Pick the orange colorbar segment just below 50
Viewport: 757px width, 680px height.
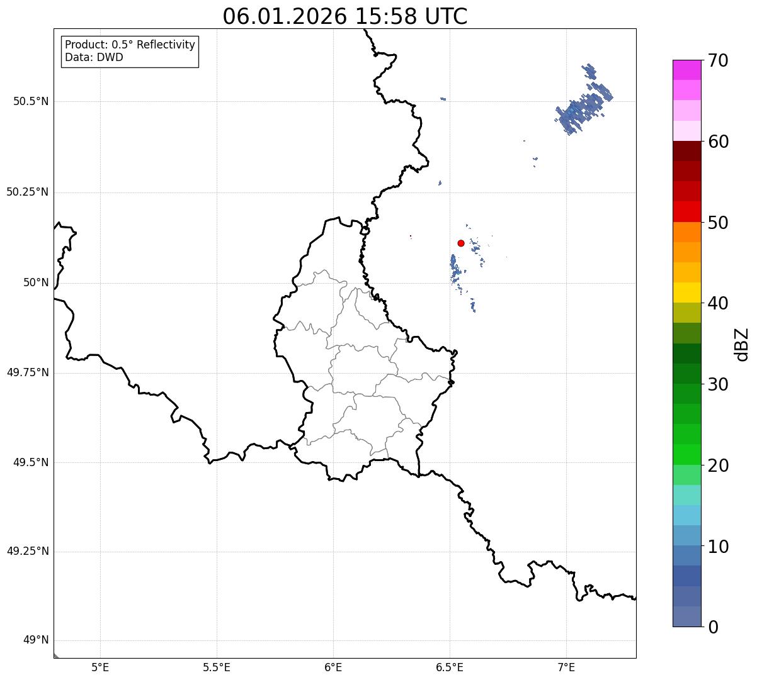[x=687, y=232]
